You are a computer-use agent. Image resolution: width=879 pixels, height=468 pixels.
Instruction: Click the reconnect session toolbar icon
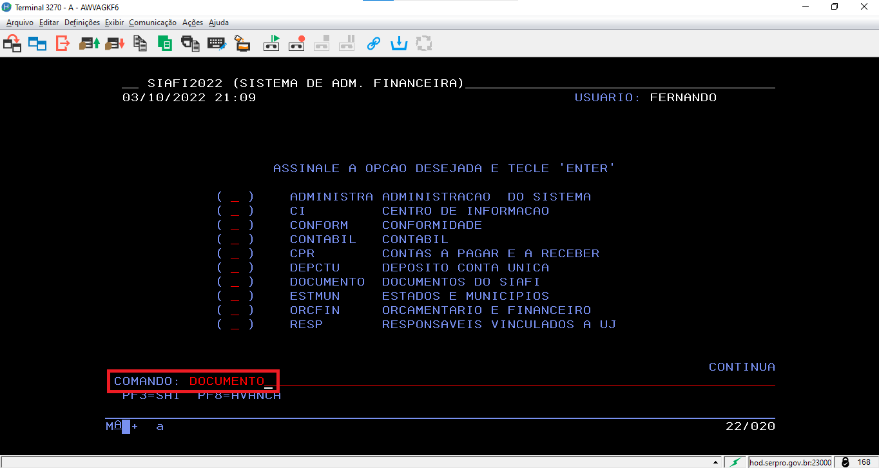click(12, 44)
